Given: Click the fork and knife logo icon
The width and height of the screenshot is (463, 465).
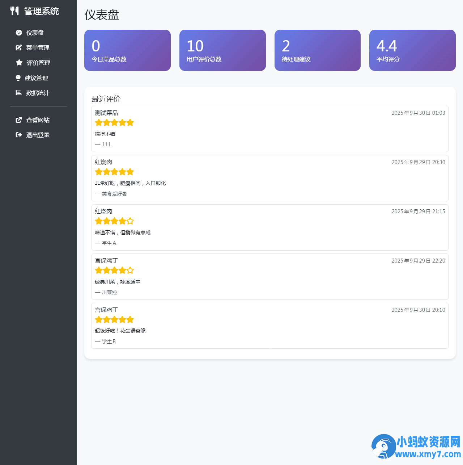Looking at the screenshot, I should (14, 11).
